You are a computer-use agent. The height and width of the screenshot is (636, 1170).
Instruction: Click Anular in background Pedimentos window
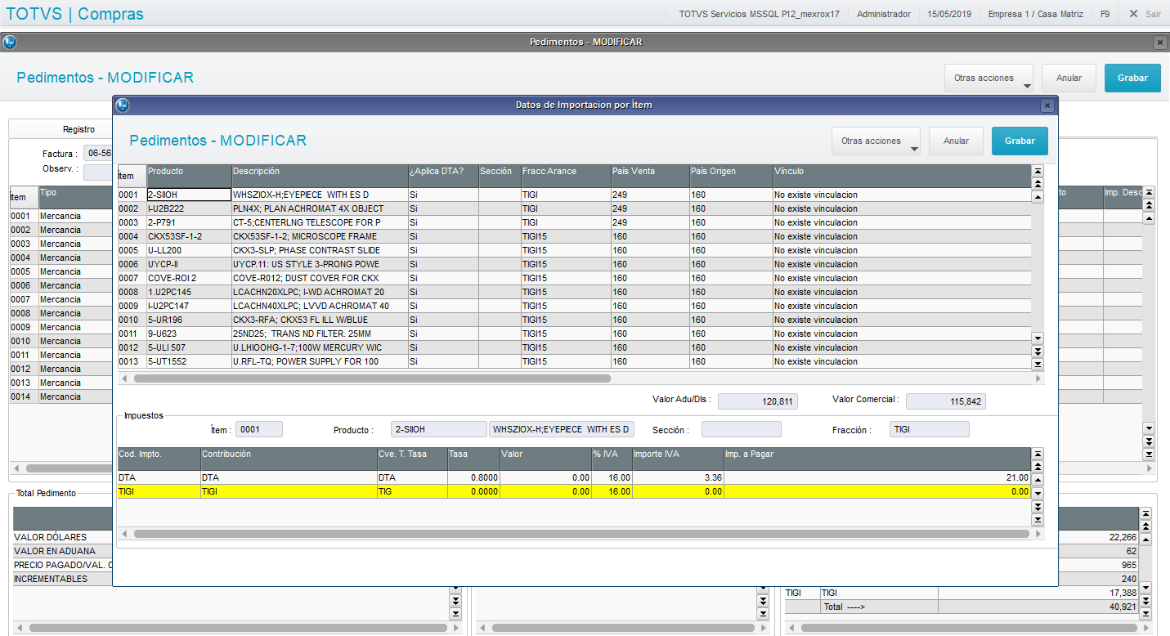(1069, 78)
